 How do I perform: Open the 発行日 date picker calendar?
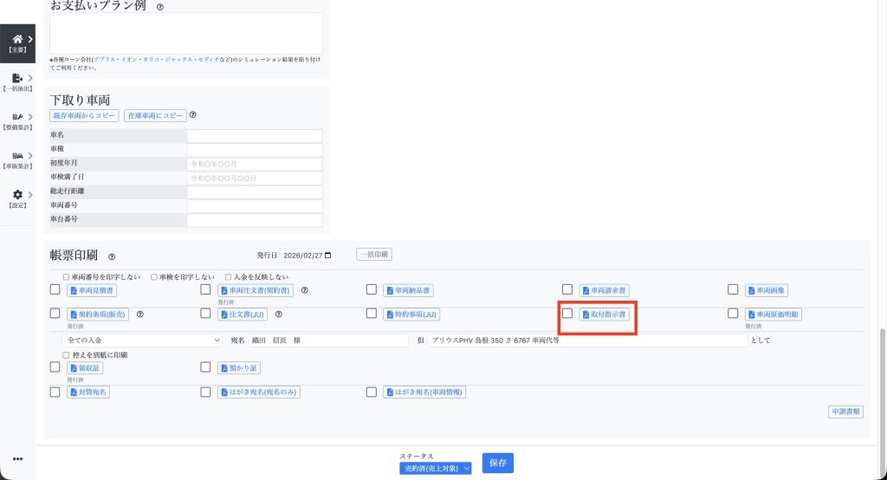327,256
